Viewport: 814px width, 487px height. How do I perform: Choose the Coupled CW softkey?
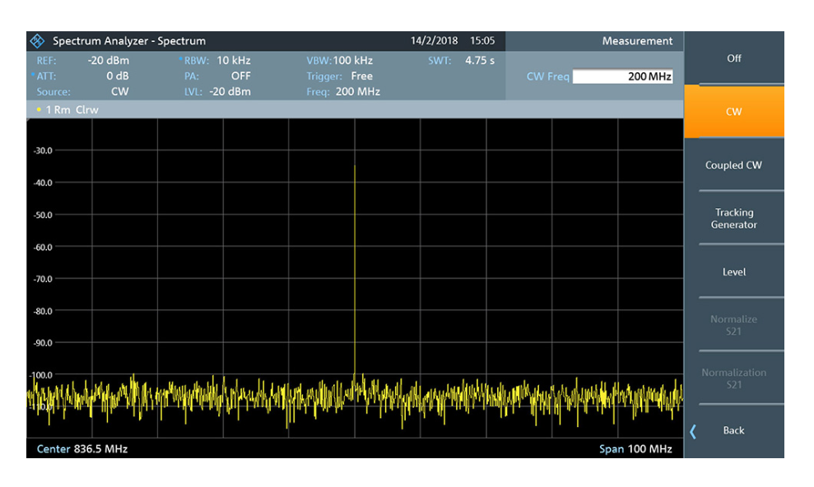[733, 165]
